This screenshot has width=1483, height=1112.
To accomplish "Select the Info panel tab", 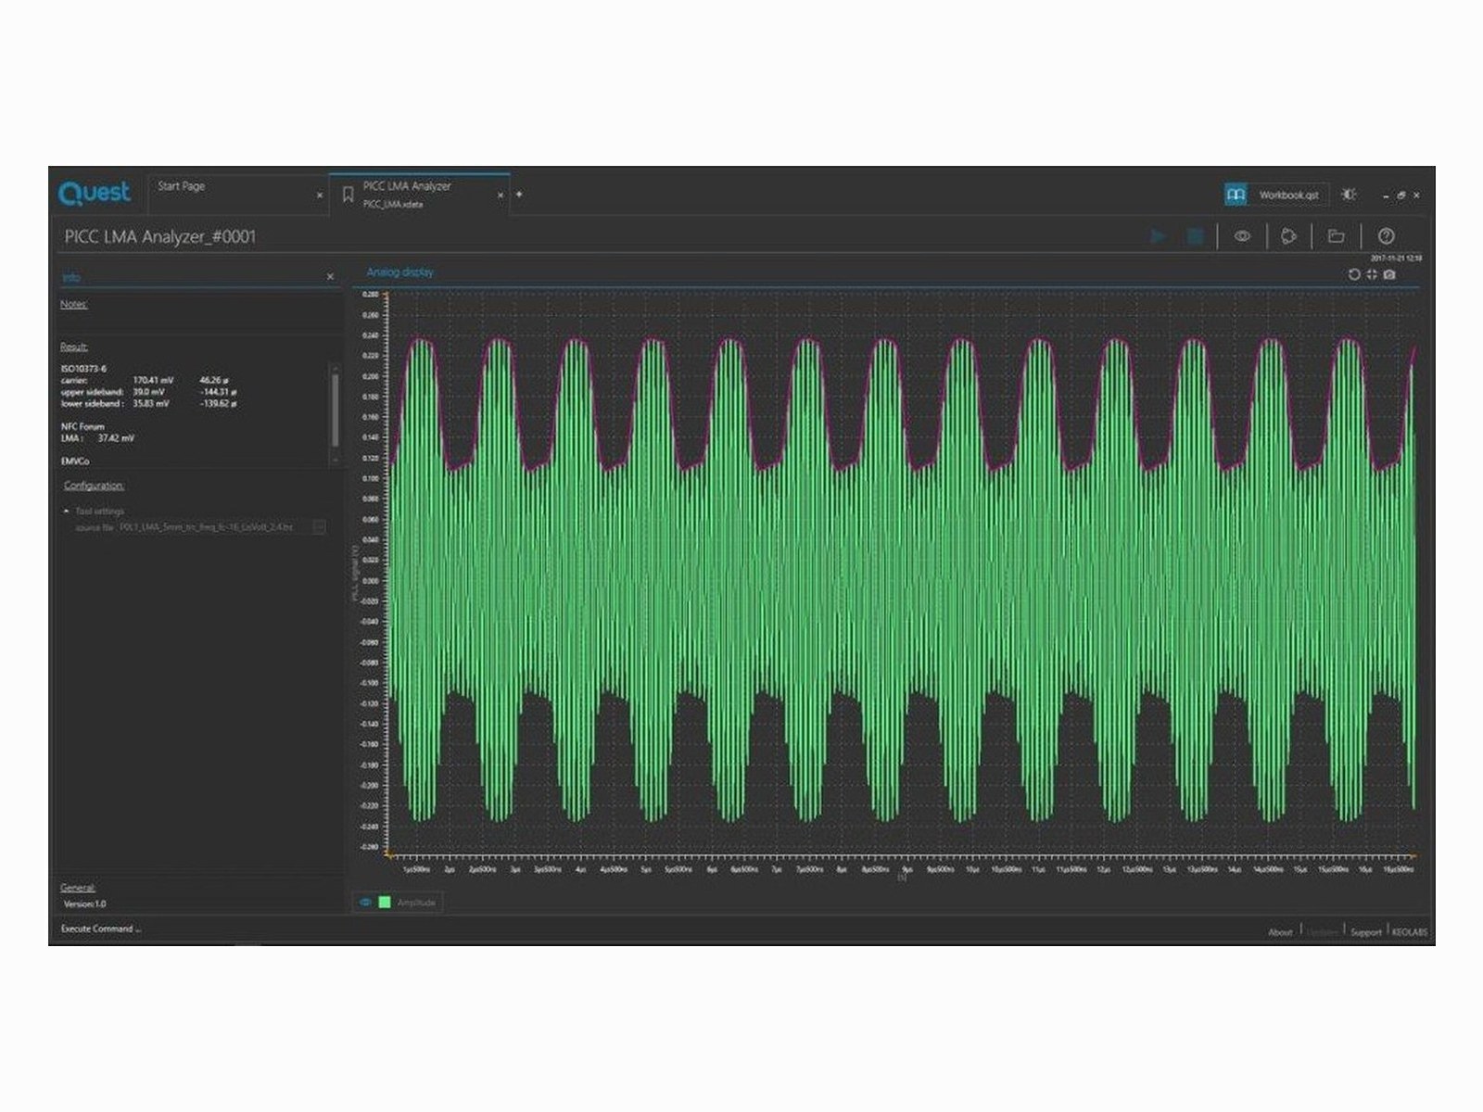I will click(70, 277).
